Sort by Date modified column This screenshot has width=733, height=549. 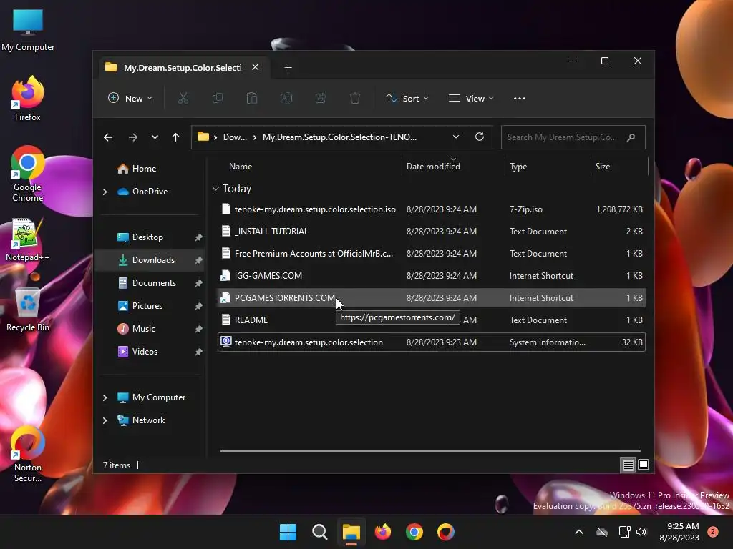(x=433, y=166)
